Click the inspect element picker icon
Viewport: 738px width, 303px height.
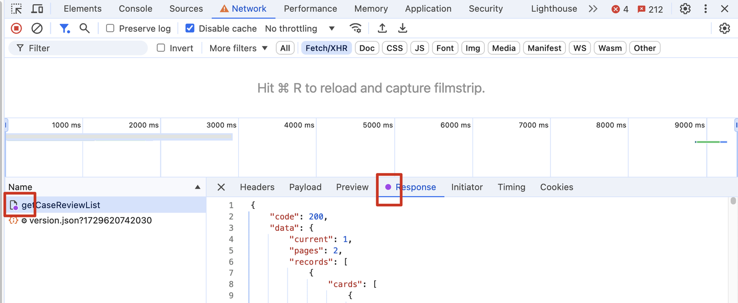[x=16, y=9]
